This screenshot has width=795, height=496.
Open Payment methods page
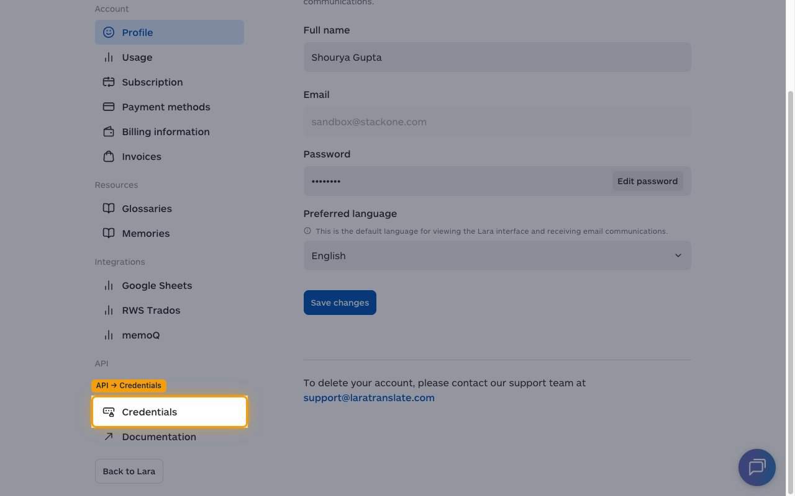click(x=170, y=107)
